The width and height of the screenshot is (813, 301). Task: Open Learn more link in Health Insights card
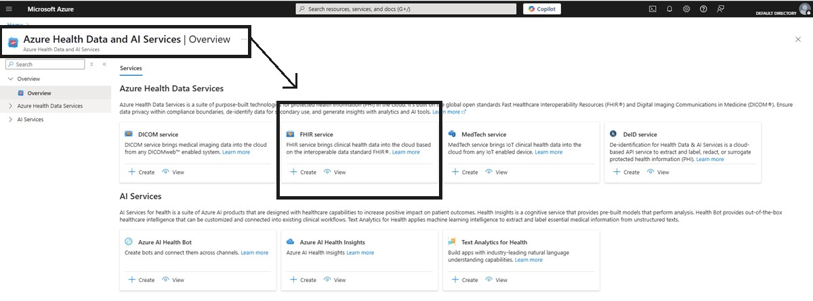click(x=360, y=253)
